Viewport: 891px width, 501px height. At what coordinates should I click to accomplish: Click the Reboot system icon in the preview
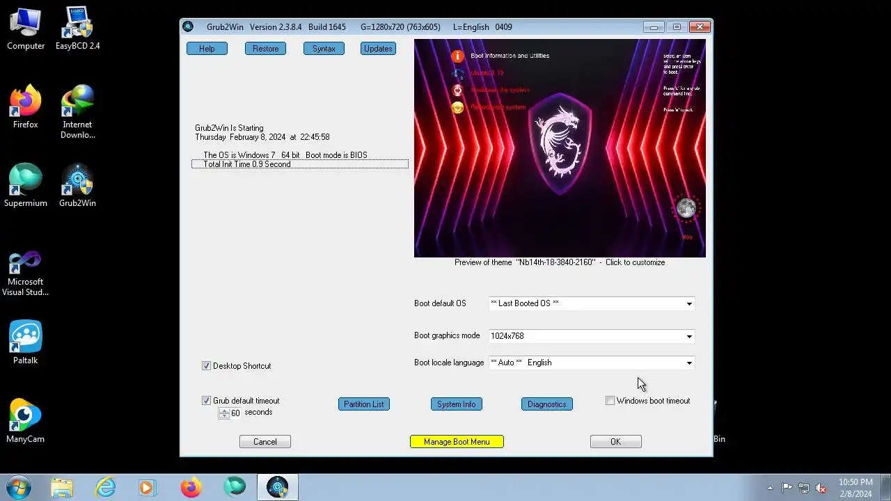457,107
